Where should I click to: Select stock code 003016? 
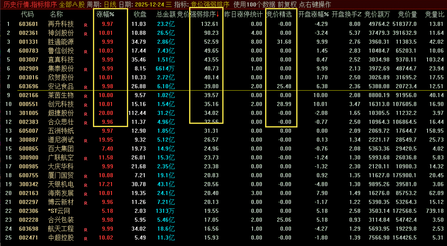point(29,77)
